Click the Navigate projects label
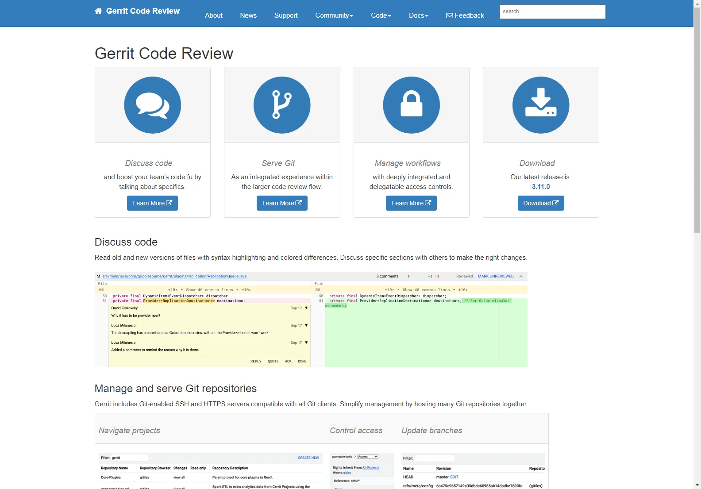The height and width of the screenshot is (489, 701). click(x=129, y=431)
